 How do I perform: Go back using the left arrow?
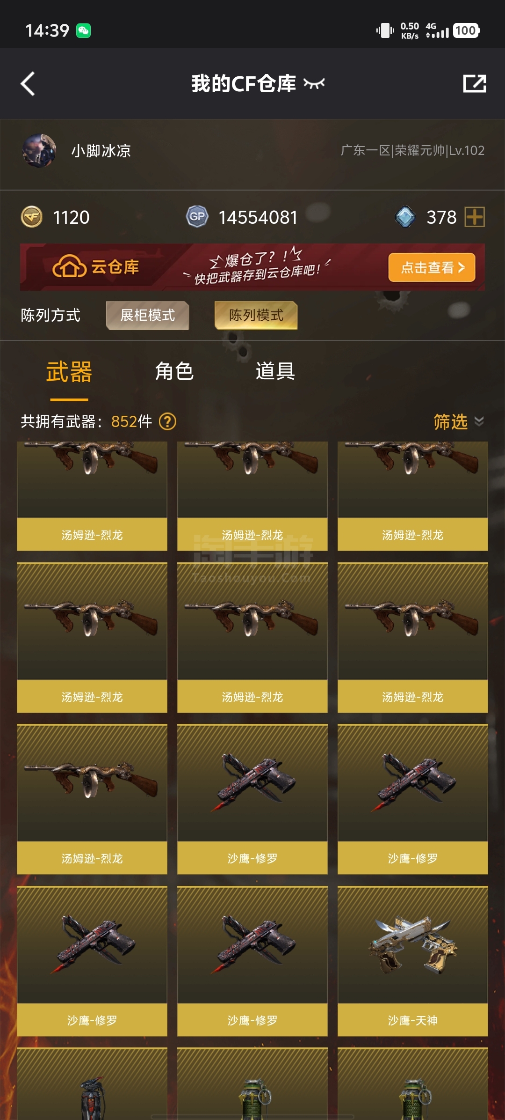(28, 84)
